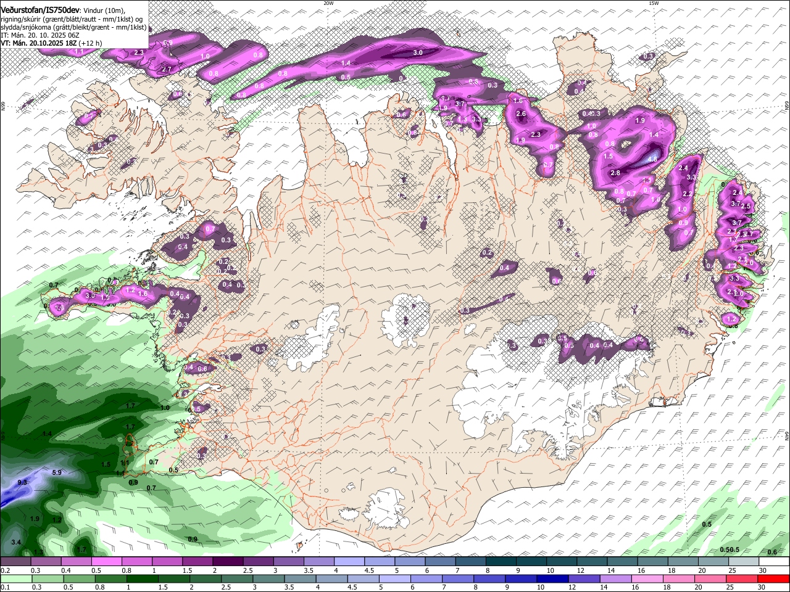Select the dark blue rain swatch between 10 and 12

coord(551,578)
